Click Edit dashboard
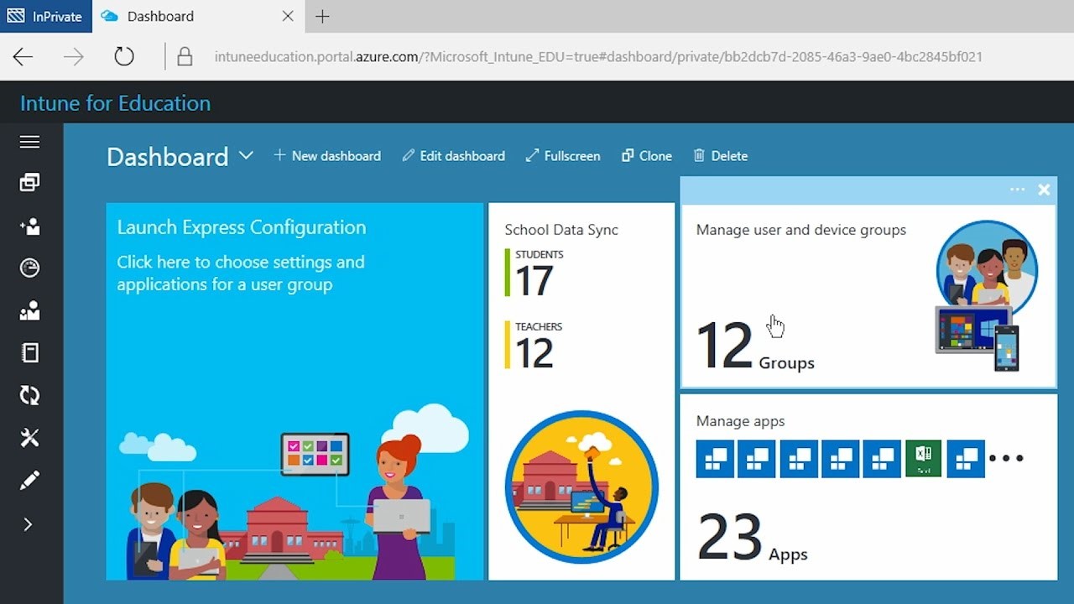This screenshot has height=604, width=1074. tap(453, 156)
